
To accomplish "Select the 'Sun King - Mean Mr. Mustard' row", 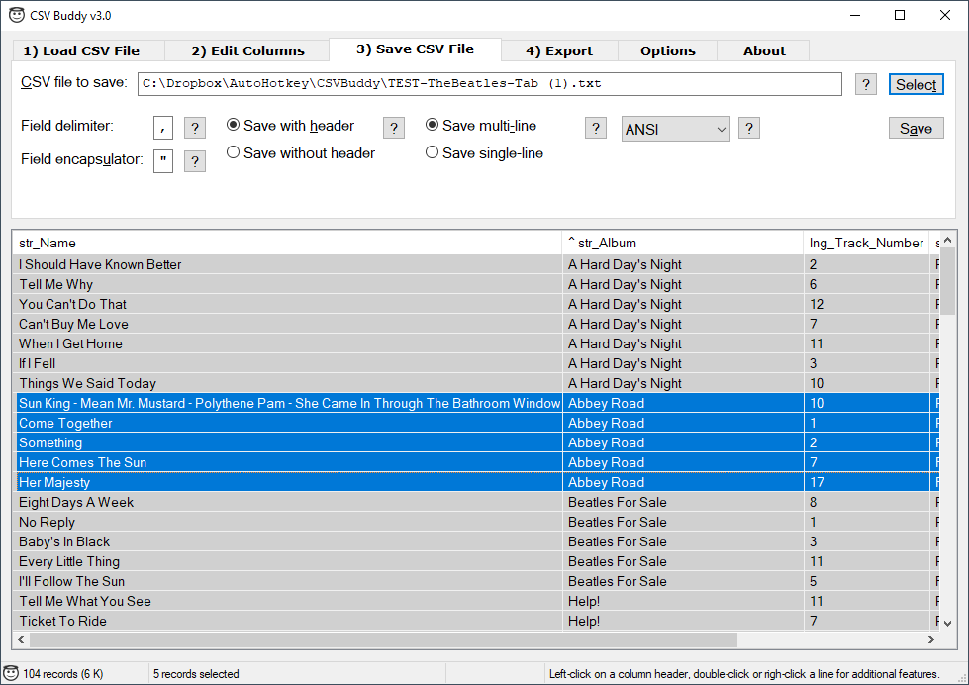I will pyautogui.click(x=476, y=403).
